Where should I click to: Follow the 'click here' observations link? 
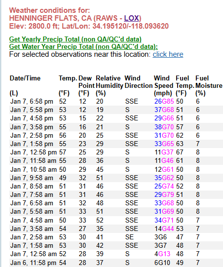tap(168, 54)
